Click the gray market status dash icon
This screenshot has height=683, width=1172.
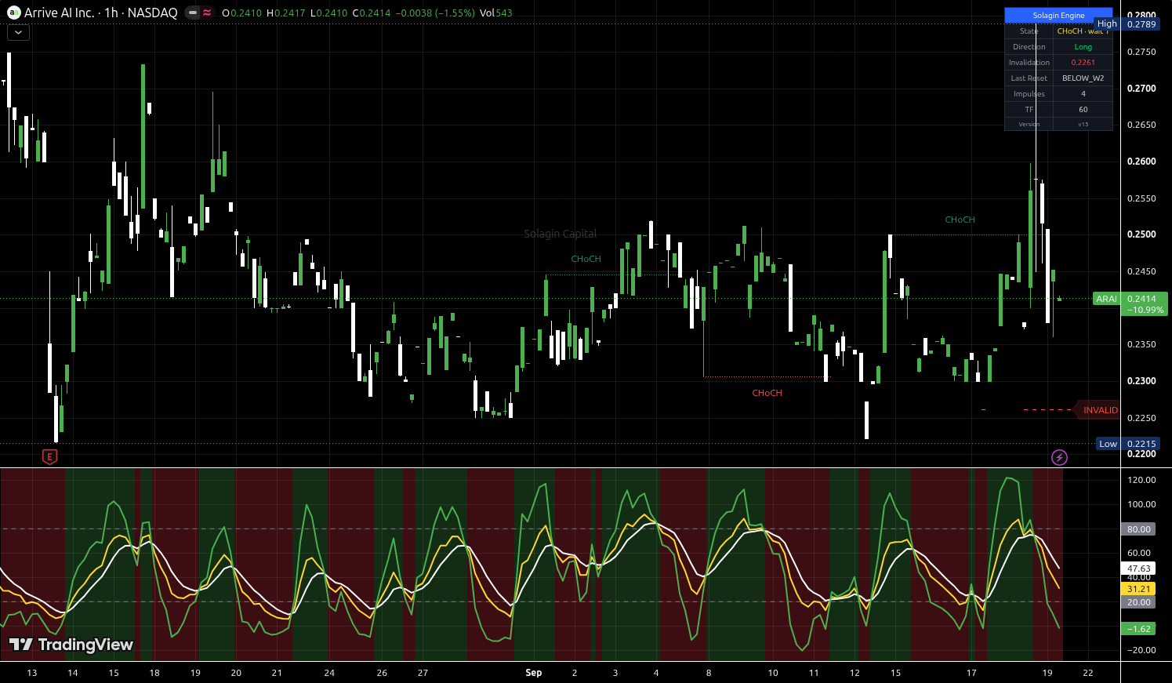(x=193, y=13)
